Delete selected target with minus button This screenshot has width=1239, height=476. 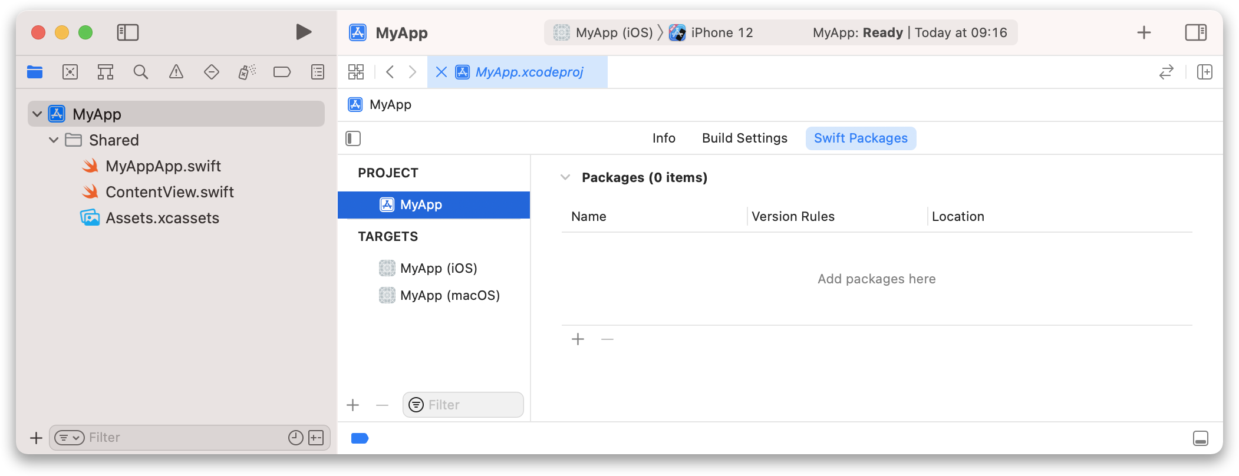383,405
